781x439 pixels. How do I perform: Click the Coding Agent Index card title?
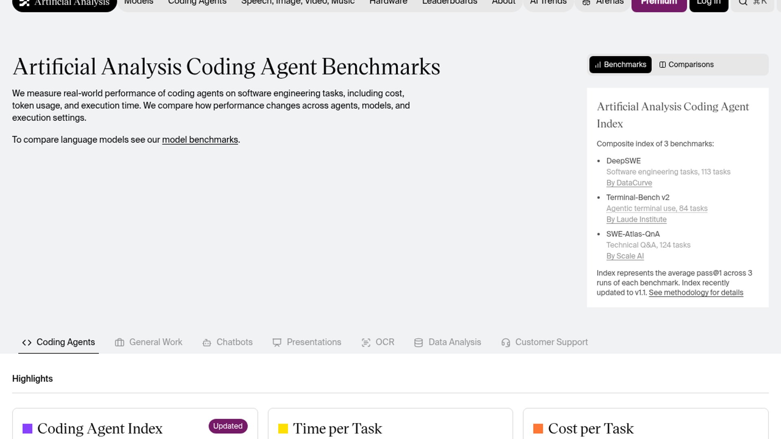point(100,429)
